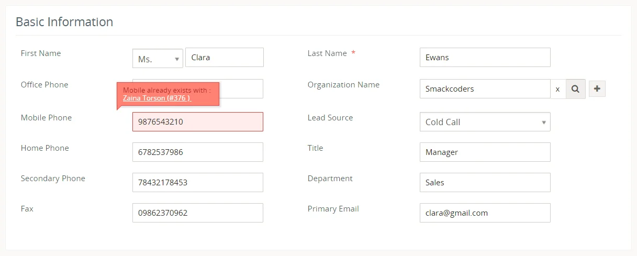
Task: Click the Primary Email input field
Action: [x=485, y=213]
